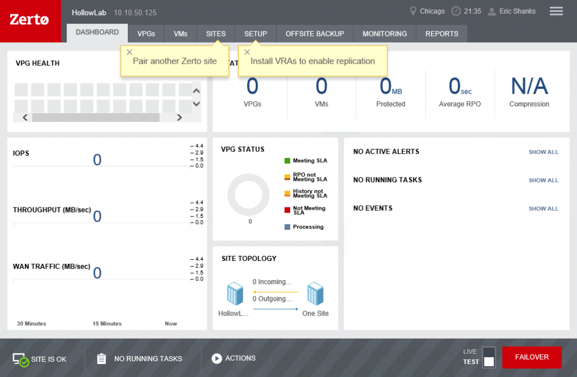Click the red Not Meeting SLA swatch
The image size is (577, 377).
click(287, 210)
